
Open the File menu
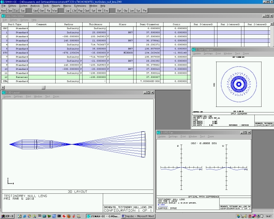(x=3, y=6)
